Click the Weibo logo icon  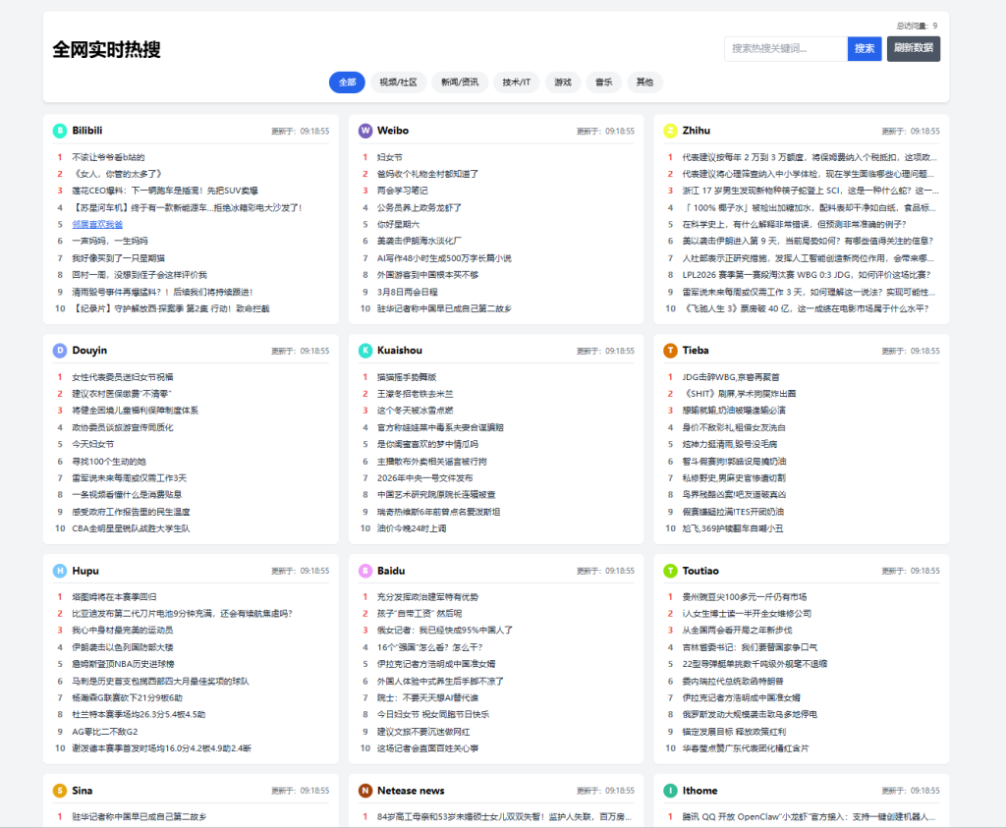tap(365, 130)
